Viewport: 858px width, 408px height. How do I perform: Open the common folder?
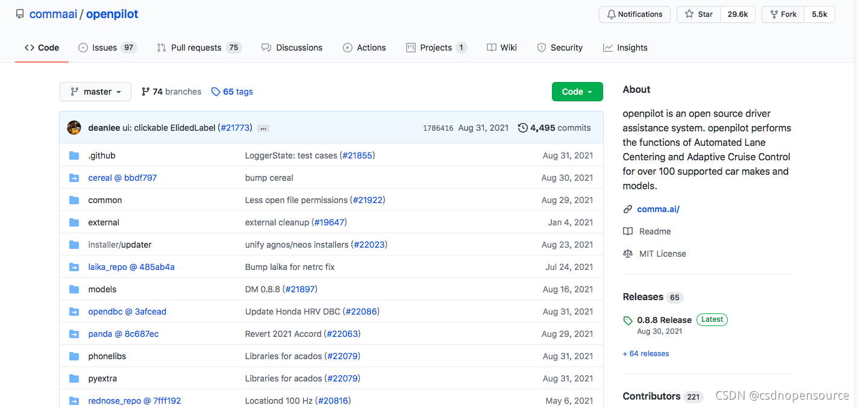pos(105,200)
